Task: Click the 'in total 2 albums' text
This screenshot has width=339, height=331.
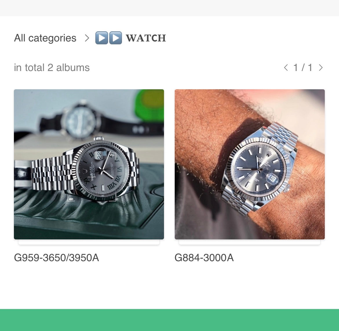Action: (52, 68)
